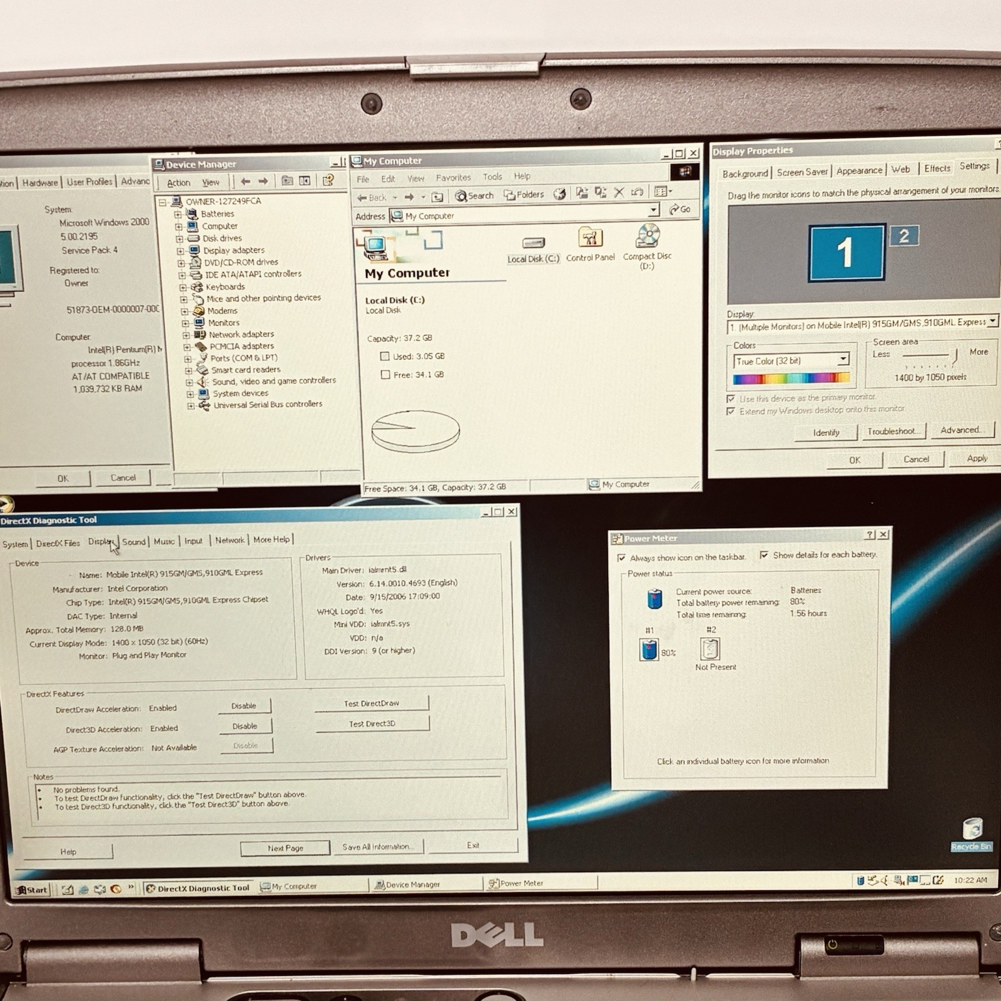The width and height of the screenshot is (1001, 1001).
Task: Expand Disk drives node in Device Manager
Action: [180, 238]
